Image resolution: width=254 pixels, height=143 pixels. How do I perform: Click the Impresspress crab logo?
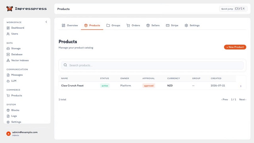(x=9, y=9)
